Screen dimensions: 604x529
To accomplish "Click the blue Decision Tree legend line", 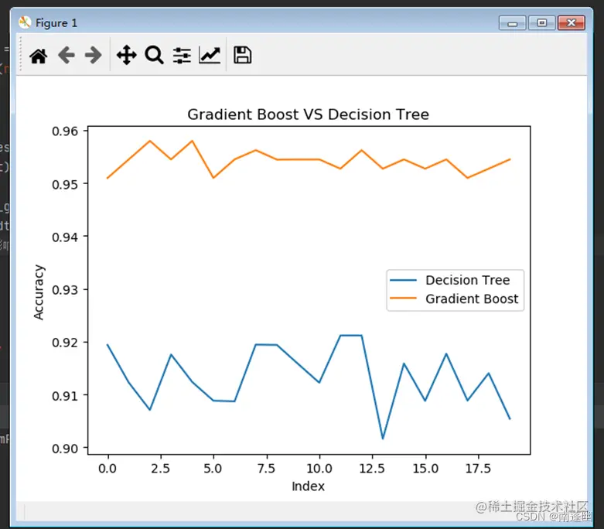I will pos(403,280).
